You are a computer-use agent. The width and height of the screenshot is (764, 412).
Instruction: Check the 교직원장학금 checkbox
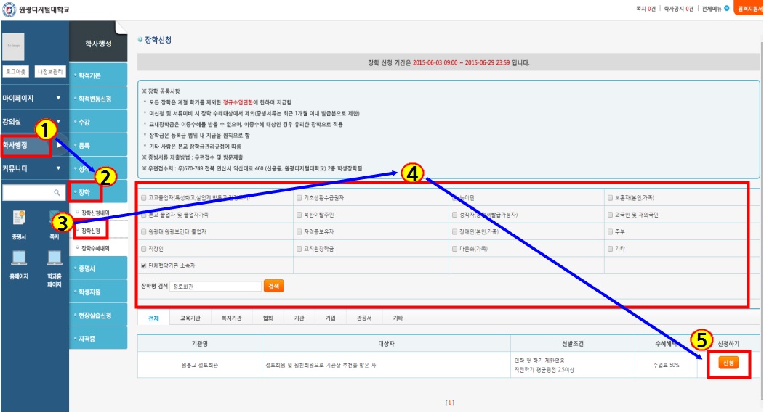point(299,249)
